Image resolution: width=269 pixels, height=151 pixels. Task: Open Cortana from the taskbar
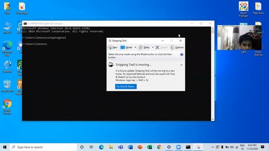coord(82,147)
